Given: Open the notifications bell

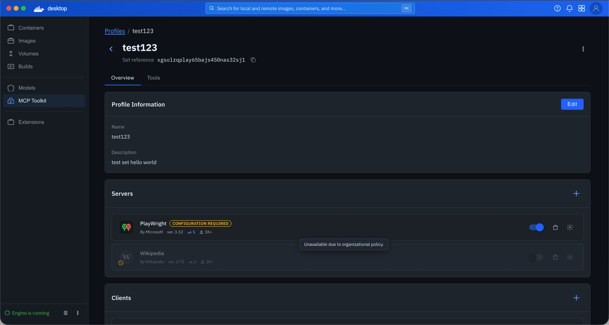Looking at the screenshot, I should 569,9.
